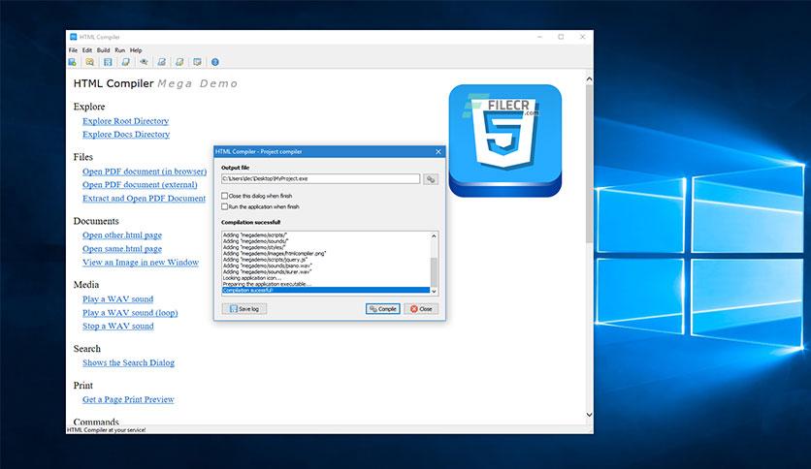
Task: Click the 'HTML Compiler Mega Demo' page heading
Action: (x=155, y=83)
